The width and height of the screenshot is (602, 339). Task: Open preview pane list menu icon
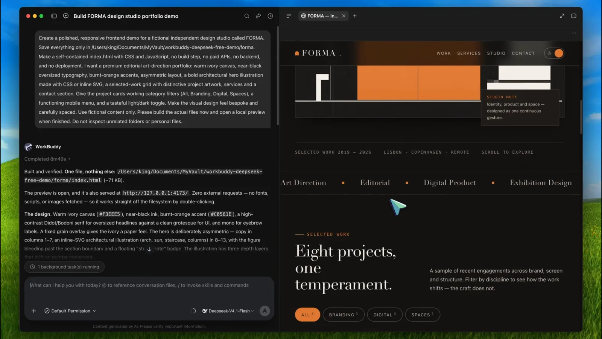[x=289, y=16]
